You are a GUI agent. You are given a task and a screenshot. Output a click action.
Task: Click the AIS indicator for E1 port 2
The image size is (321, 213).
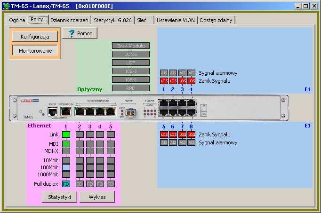point(173,73)
